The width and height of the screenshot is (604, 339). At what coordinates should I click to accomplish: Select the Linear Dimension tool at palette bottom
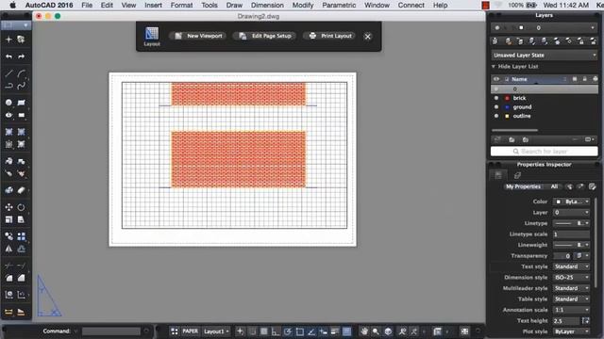[8, 312]
